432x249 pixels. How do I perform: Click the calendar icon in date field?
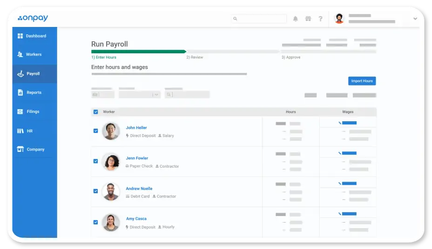pyautogui.click(x=95, y=95)
